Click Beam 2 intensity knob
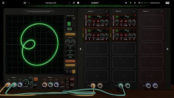This screenshot has width=174, height=98. coord(62,83)
